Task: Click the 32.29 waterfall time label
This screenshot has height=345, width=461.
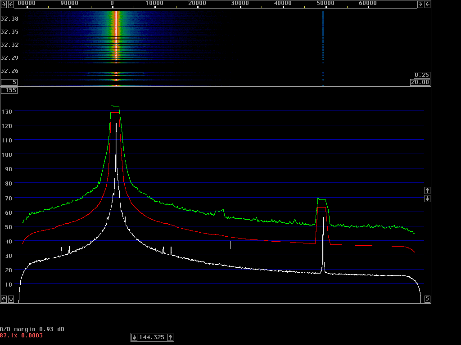Action: pyautogui.click(x=9, y=58)
